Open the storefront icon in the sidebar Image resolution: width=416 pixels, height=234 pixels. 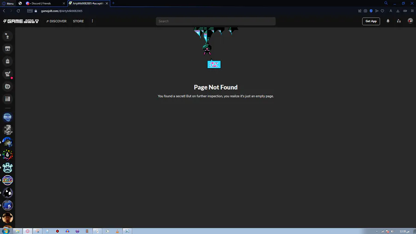[7, 49]
